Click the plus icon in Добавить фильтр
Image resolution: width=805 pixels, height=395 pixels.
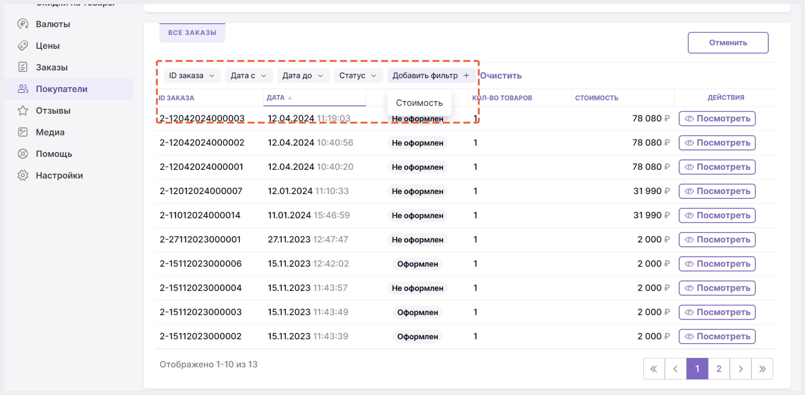pyautogui.click(x=466, y=76)
